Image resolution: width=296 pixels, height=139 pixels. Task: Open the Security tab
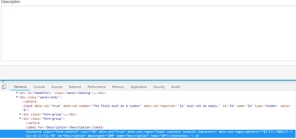coord(159,87)
